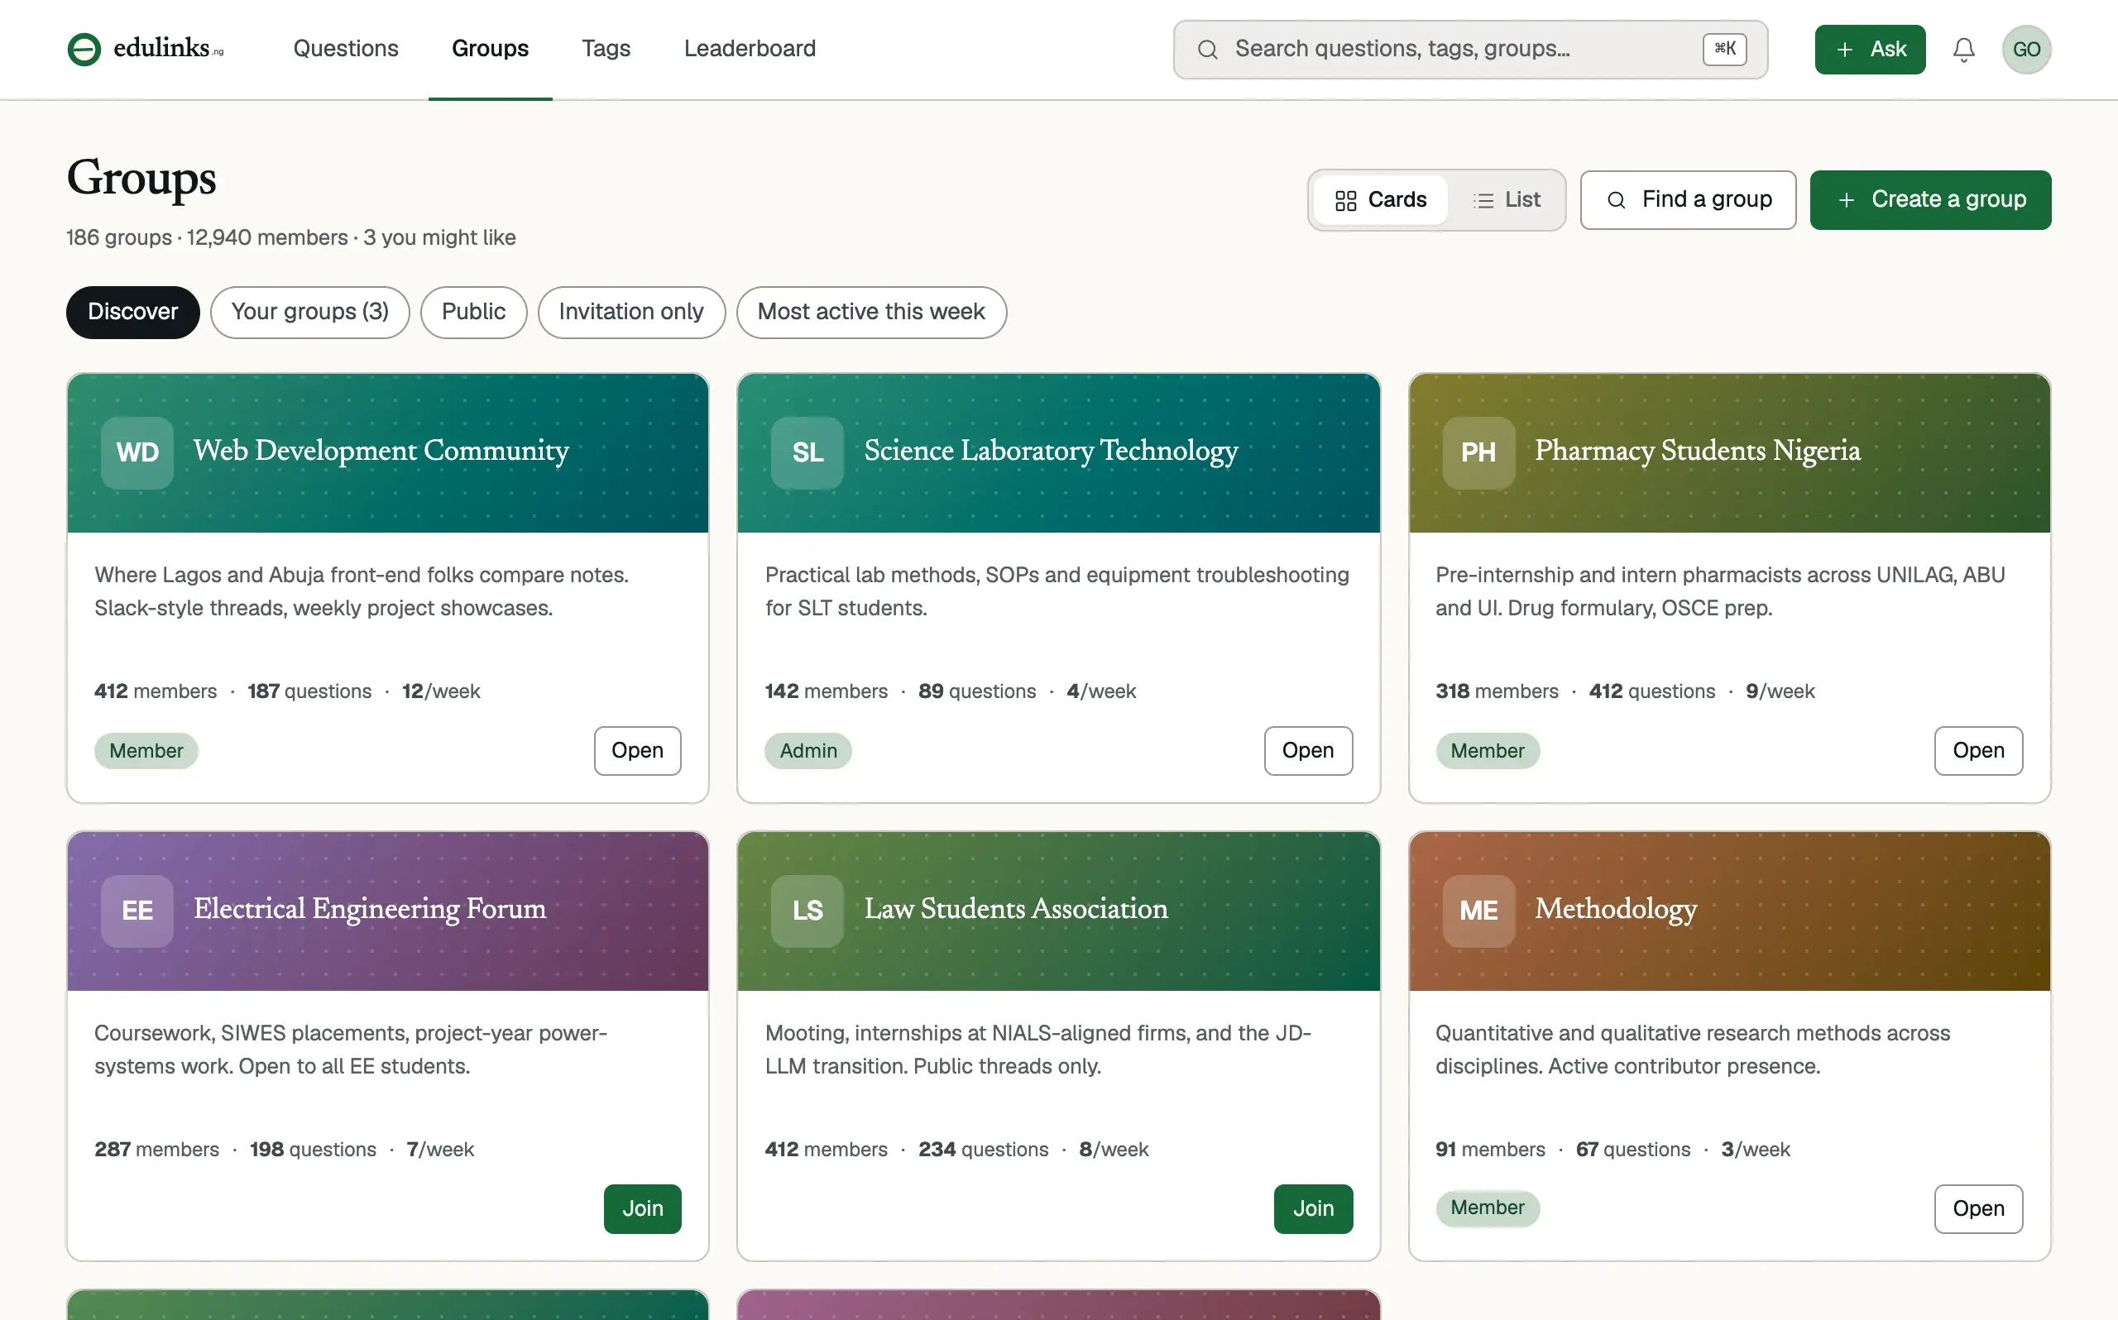The height and width of the screenshot is (1320, 2118).
Task: Click Find a group button
Action: click(x=1688, y=200)
